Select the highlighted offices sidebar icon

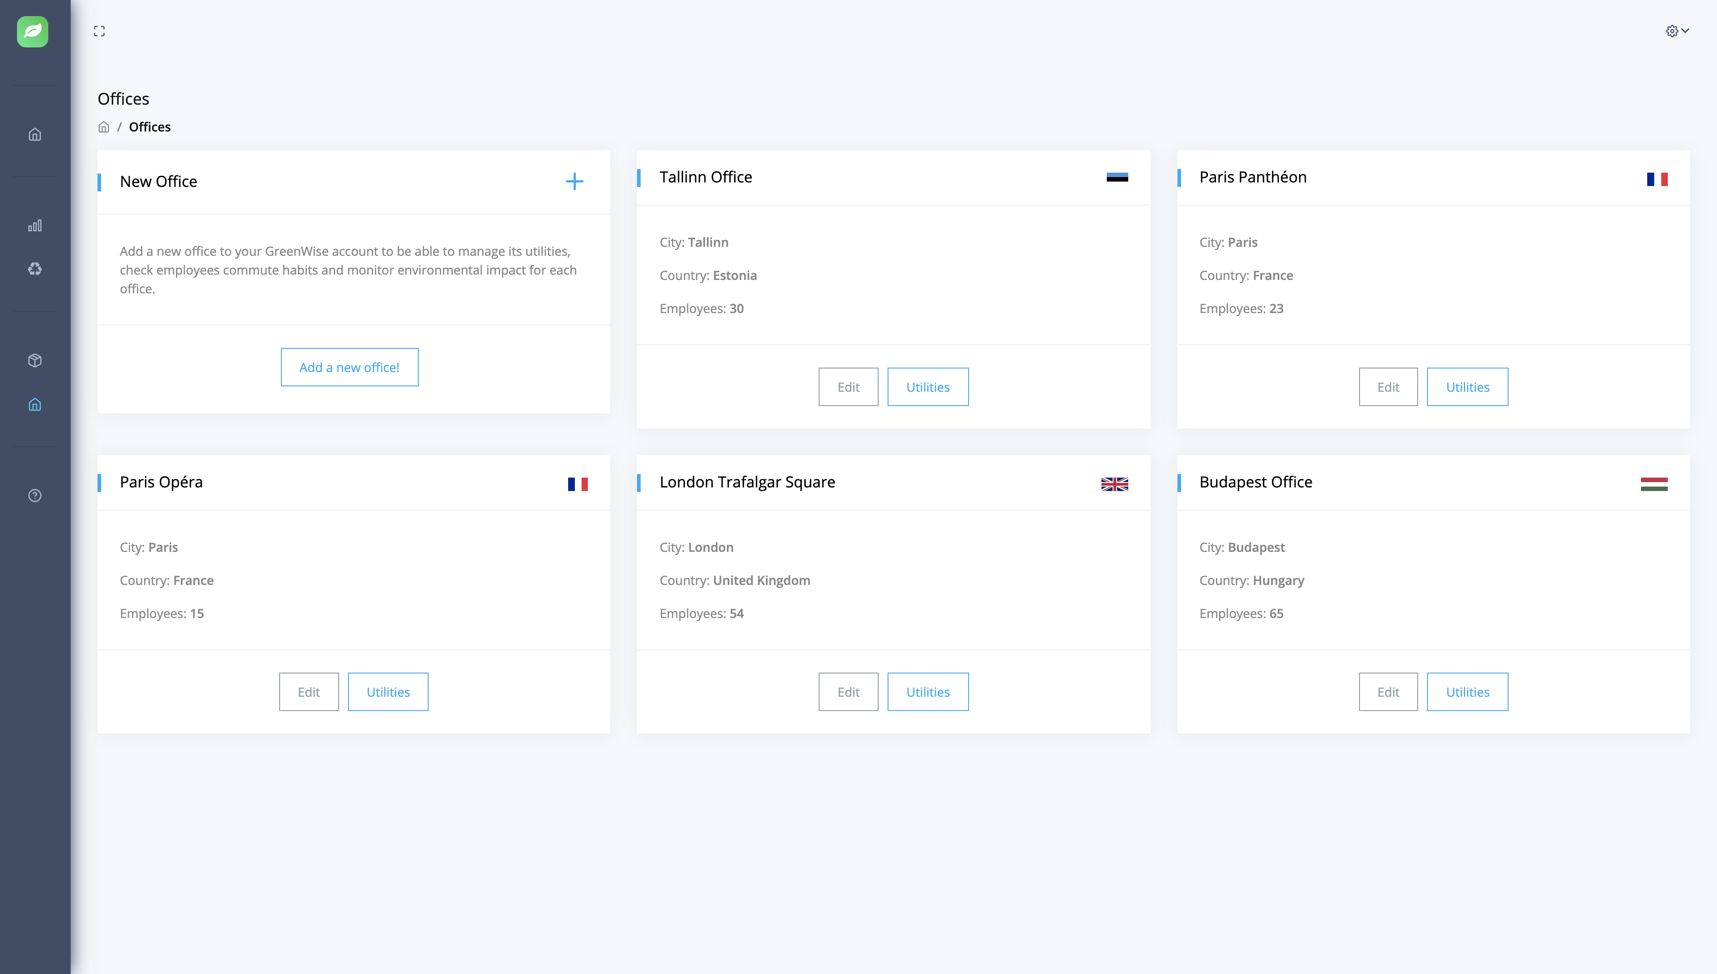coord(35,404)
